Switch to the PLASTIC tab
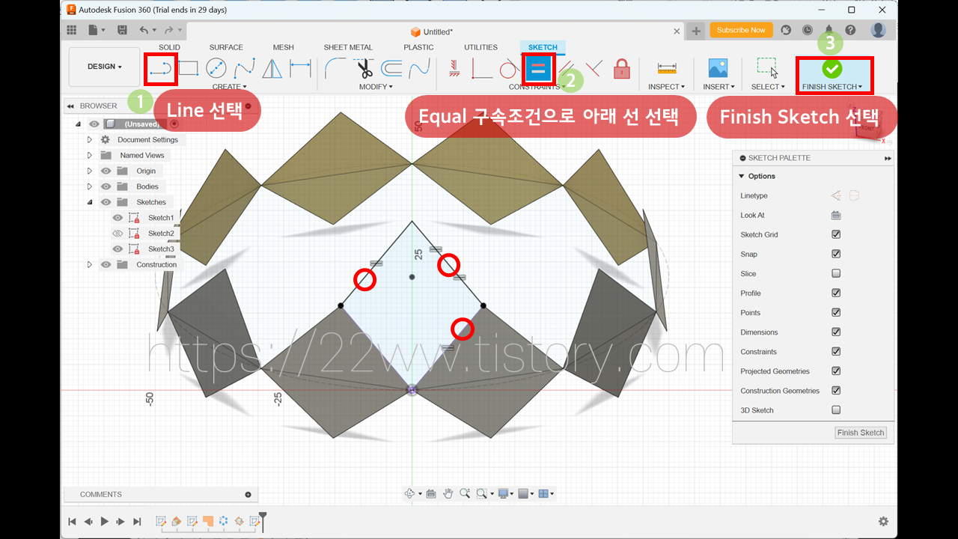 pos(418,47)
